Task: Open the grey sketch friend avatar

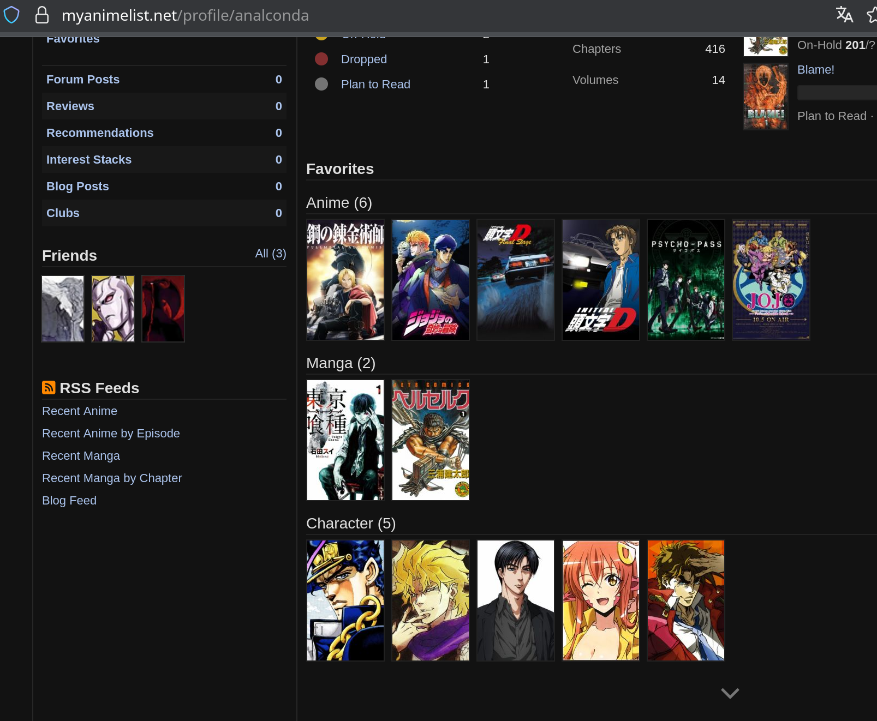Action: pos(63,309)
